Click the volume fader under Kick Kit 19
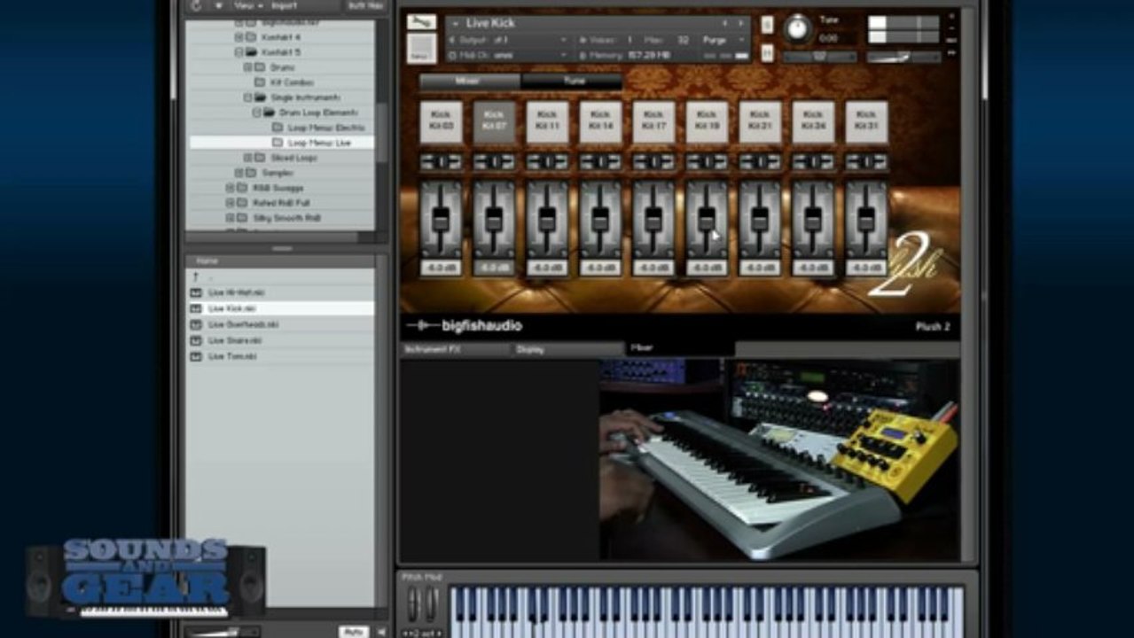The width and height of the screenshot is (1134, 638). [707, 220]
